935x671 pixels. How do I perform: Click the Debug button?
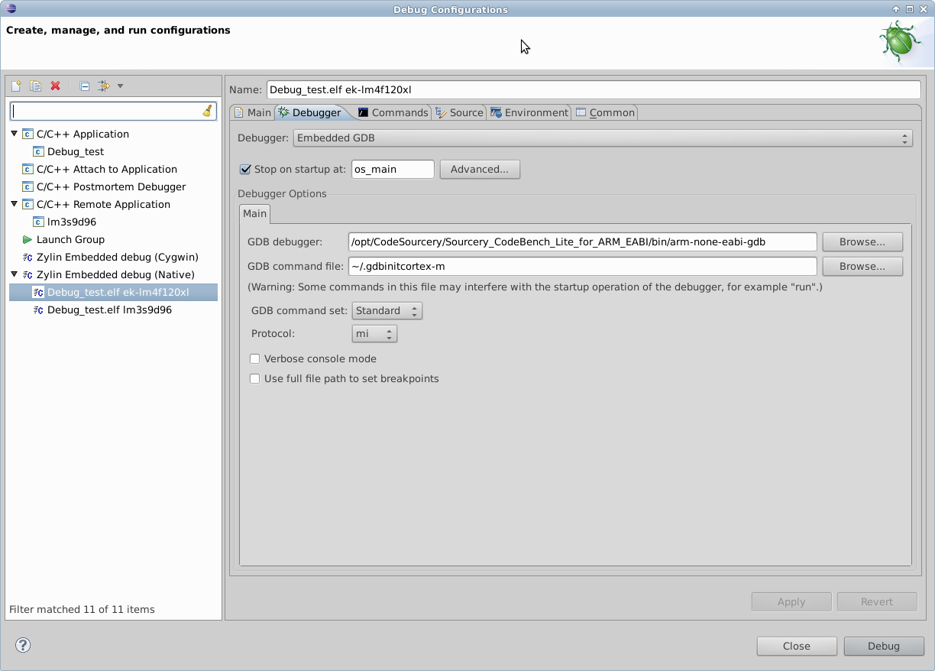coord(883,646)
